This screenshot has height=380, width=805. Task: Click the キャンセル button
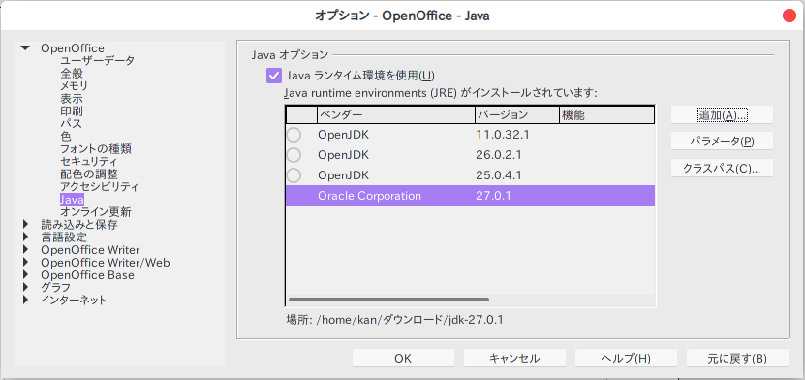click(514, 359)
